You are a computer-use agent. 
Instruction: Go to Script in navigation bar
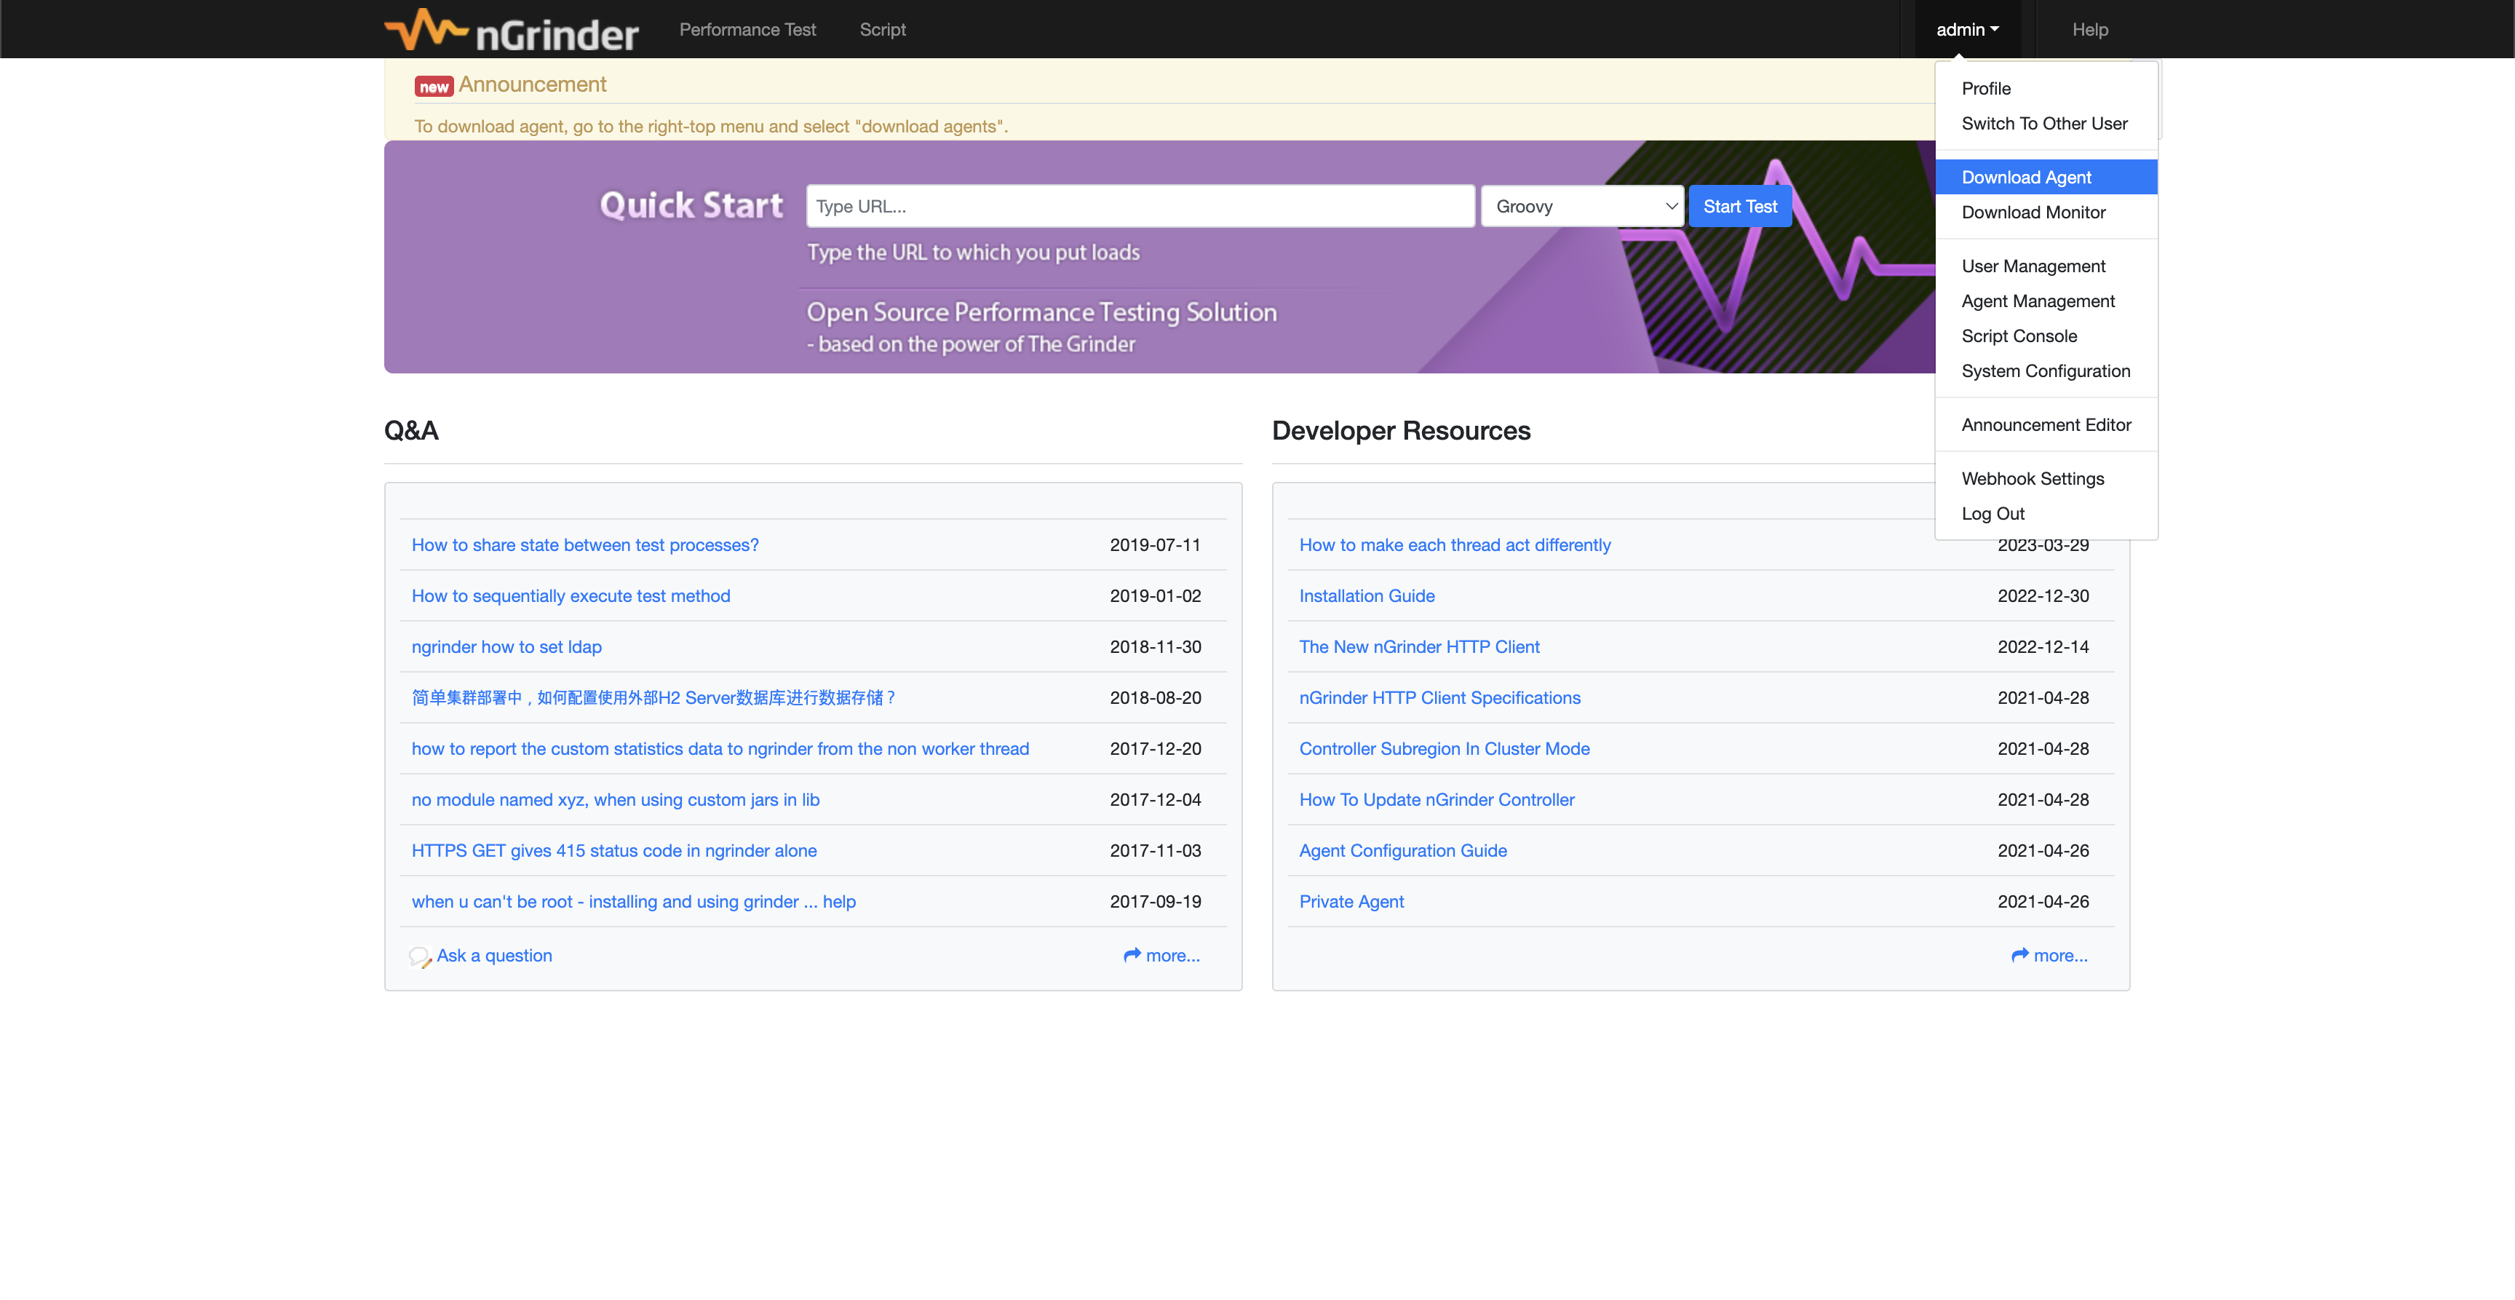pyautogui.click(x=881, y=29)
